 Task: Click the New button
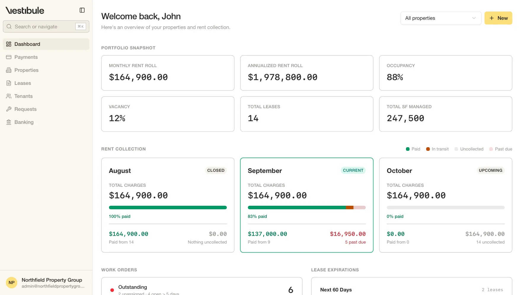(498, 18)
